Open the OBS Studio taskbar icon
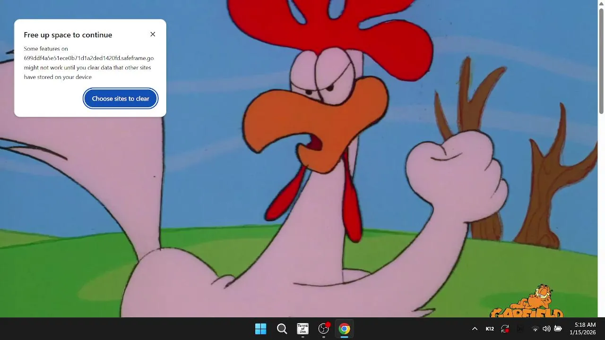The width and height of the screenshot is (605, 340). [x=324, y=329]
